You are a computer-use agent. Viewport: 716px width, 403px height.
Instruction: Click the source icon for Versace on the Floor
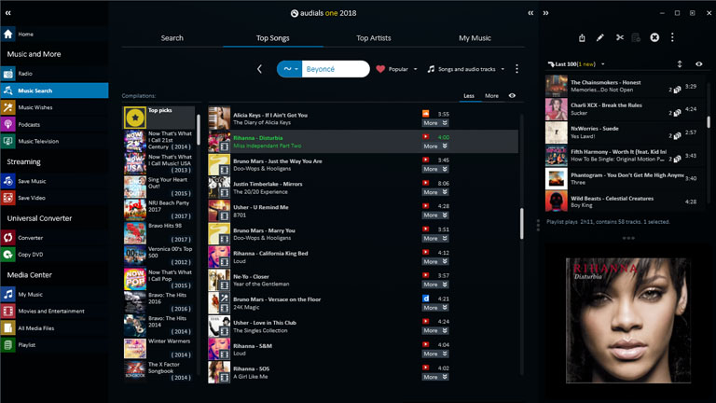click(x=425, y=299)
